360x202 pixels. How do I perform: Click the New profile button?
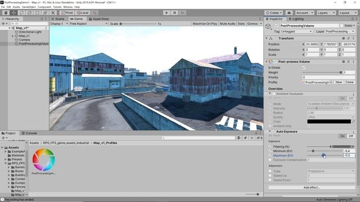point(339,82)
